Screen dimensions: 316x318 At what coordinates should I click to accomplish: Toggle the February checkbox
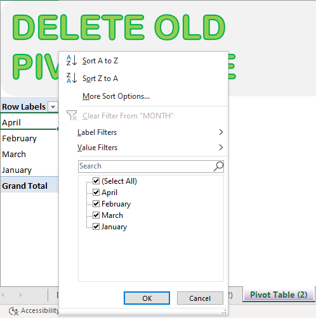(96, 204)
